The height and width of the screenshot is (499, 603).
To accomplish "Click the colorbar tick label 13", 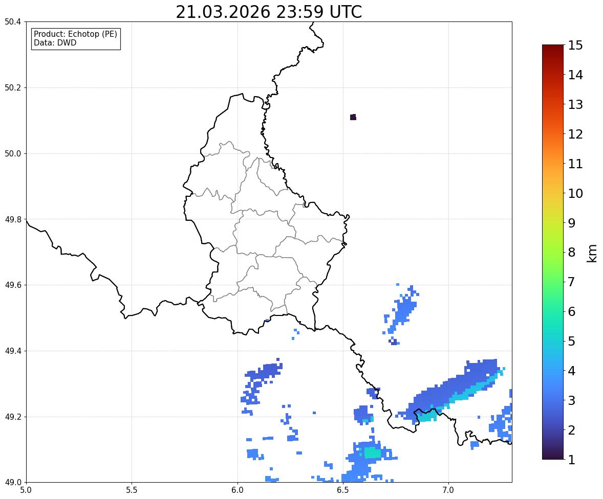I will point(575,104).
